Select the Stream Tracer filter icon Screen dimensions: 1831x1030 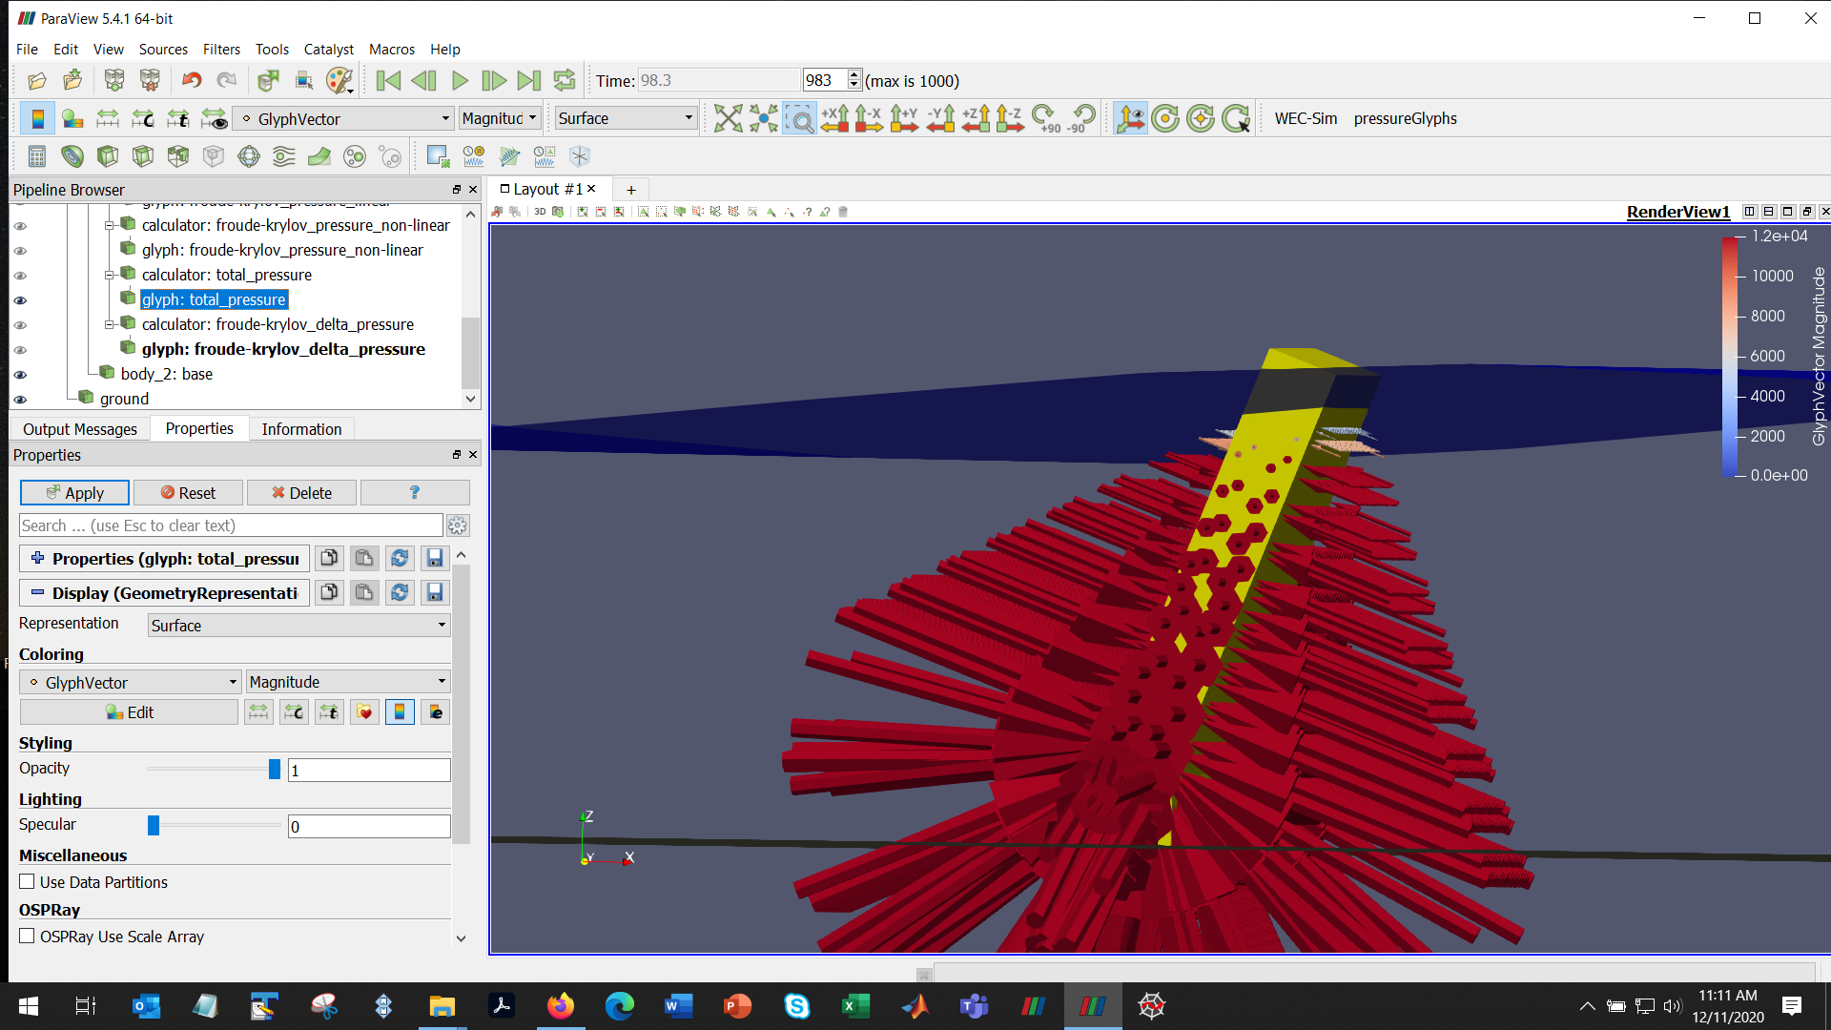pos(283,155)
